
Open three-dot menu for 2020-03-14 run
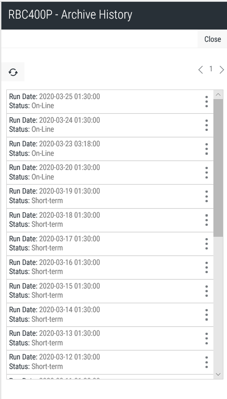pos(207,315)
